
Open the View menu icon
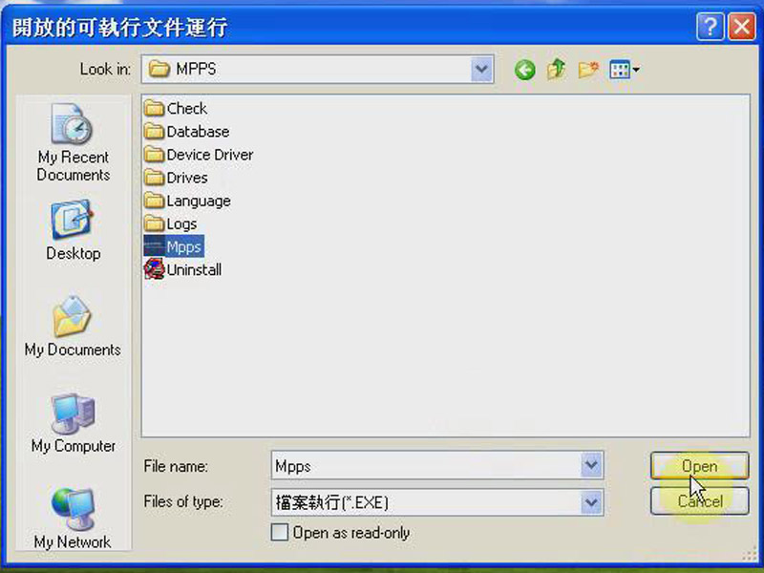(625, 70)
